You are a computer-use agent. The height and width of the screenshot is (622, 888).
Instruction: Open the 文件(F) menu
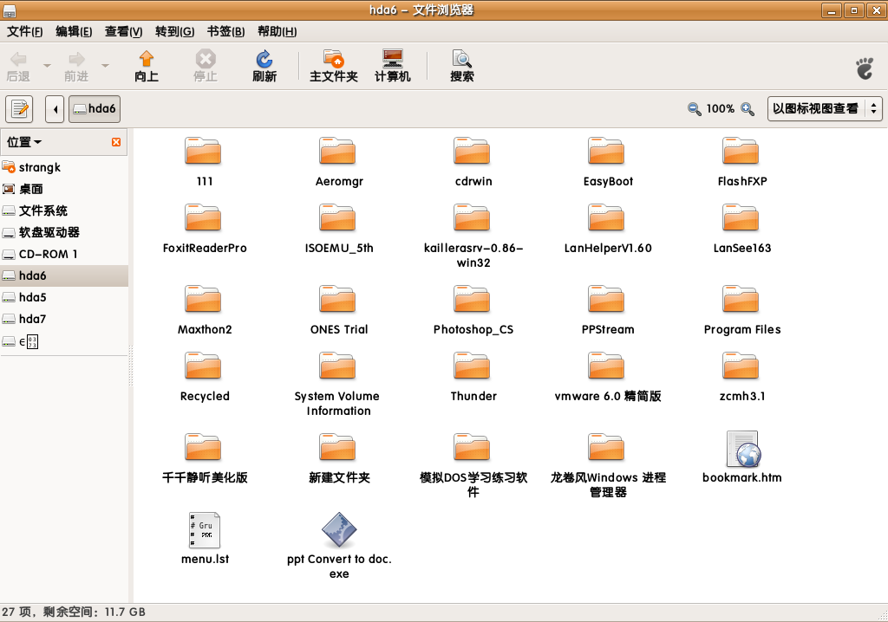tap(24, 32)
